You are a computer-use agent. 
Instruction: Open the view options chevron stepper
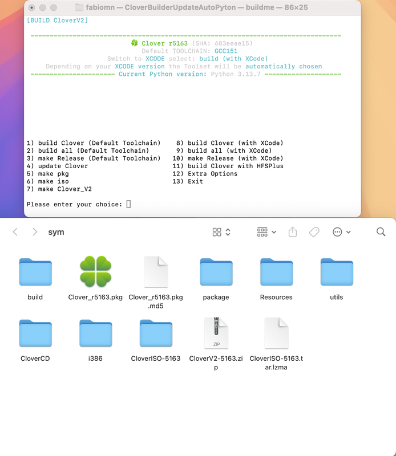tap(228, 232)
